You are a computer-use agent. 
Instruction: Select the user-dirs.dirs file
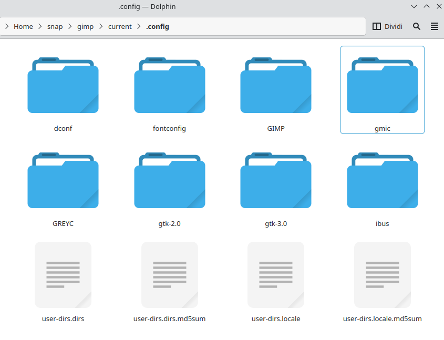coord(63,275)
